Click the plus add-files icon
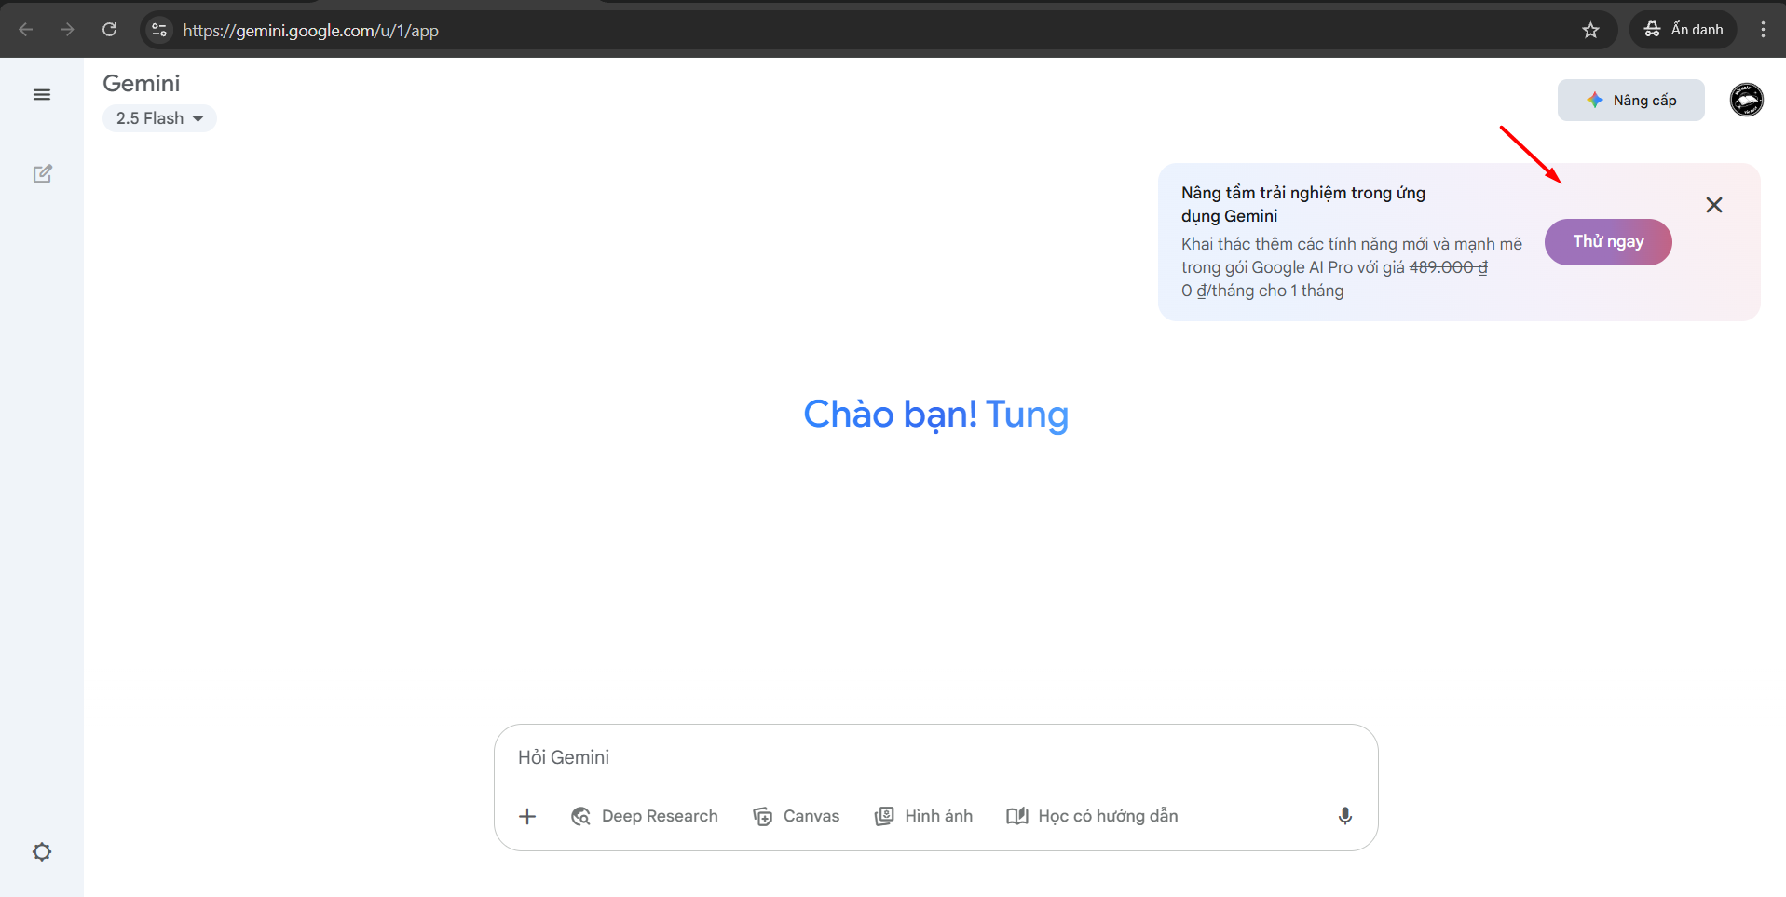Viewport: 1786px width, 897px height. tap(527, 816)
